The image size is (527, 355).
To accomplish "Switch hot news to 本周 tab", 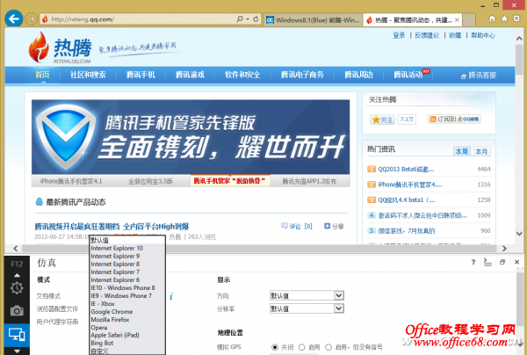I will click(462, 152).
